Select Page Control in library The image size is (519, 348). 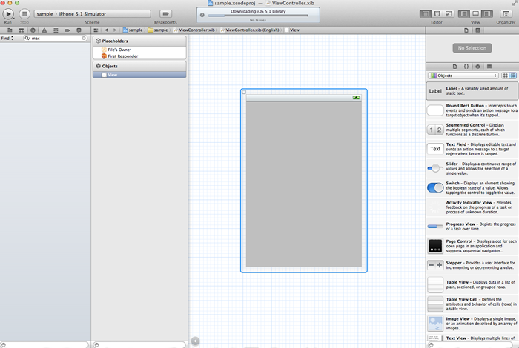click(472, 246)
